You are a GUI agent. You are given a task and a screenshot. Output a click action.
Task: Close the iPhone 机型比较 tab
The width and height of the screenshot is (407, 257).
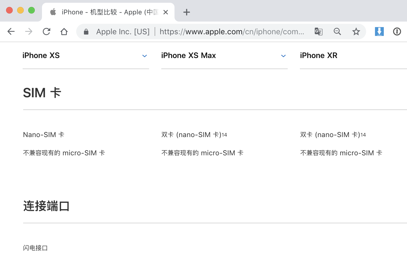coord(166,12)
